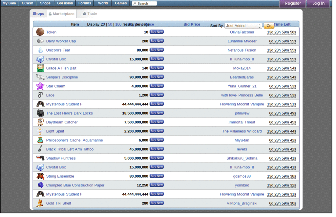Select the Crystal Box item icon
Screen dimensions: 336x217
[x=40, y=59]
